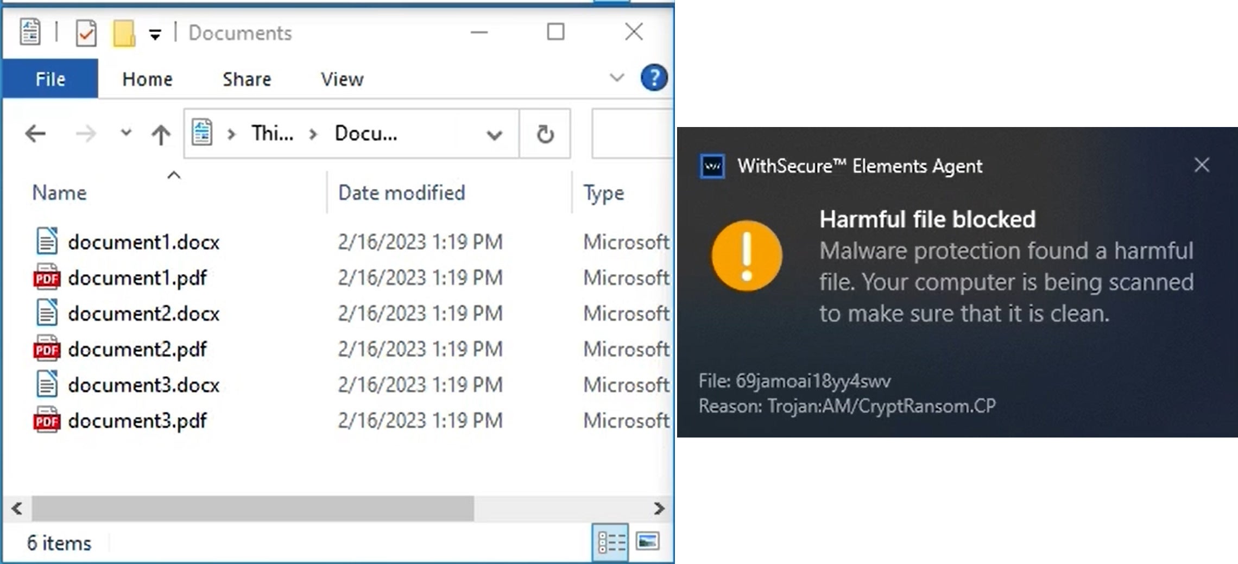Viewport: 1238px width, 564px height.
Task: Toggle details list view in the status bar
Action: (x=610, y=541)
